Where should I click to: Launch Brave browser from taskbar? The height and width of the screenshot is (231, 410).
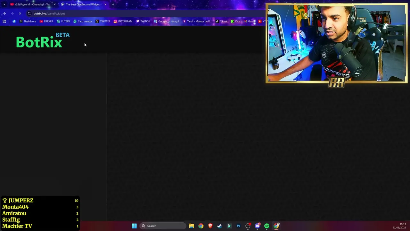(x=210, y=226)
